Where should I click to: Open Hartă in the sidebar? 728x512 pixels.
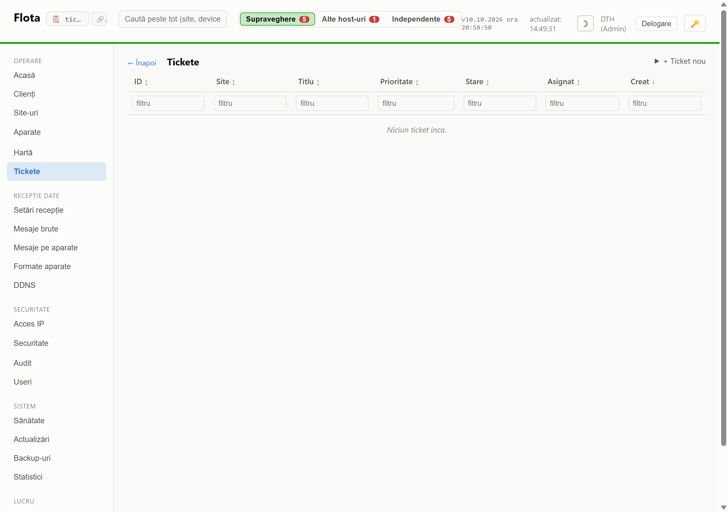coord(56,152)
